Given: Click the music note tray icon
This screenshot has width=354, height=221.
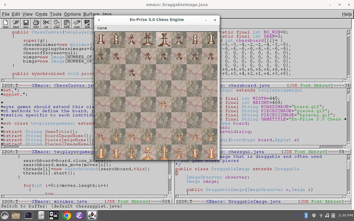Looking at the screenshot, I should (x=327, y=215).
